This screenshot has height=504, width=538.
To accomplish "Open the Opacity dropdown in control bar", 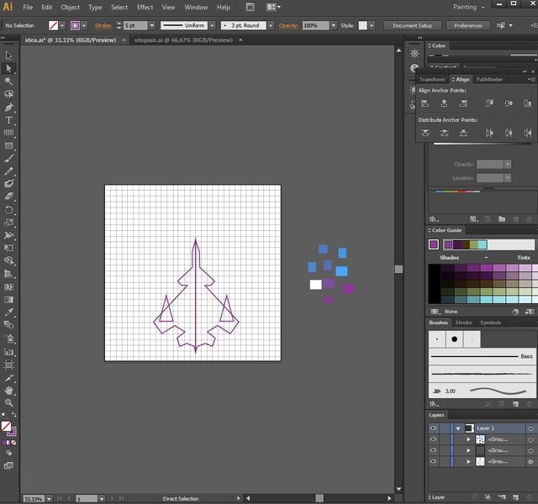I will 335,26.
